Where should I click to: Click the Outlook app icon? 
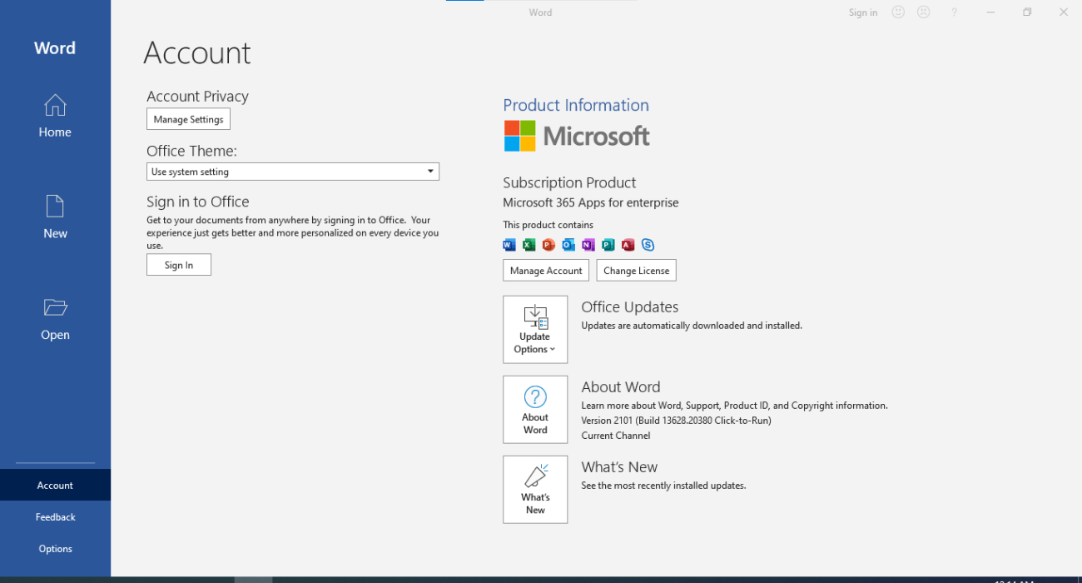tap(568, 245)
